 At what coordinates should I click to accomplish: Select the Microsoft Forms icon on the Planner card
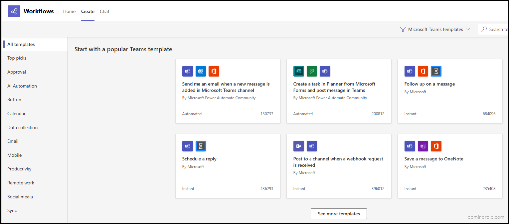pos(298,71)
